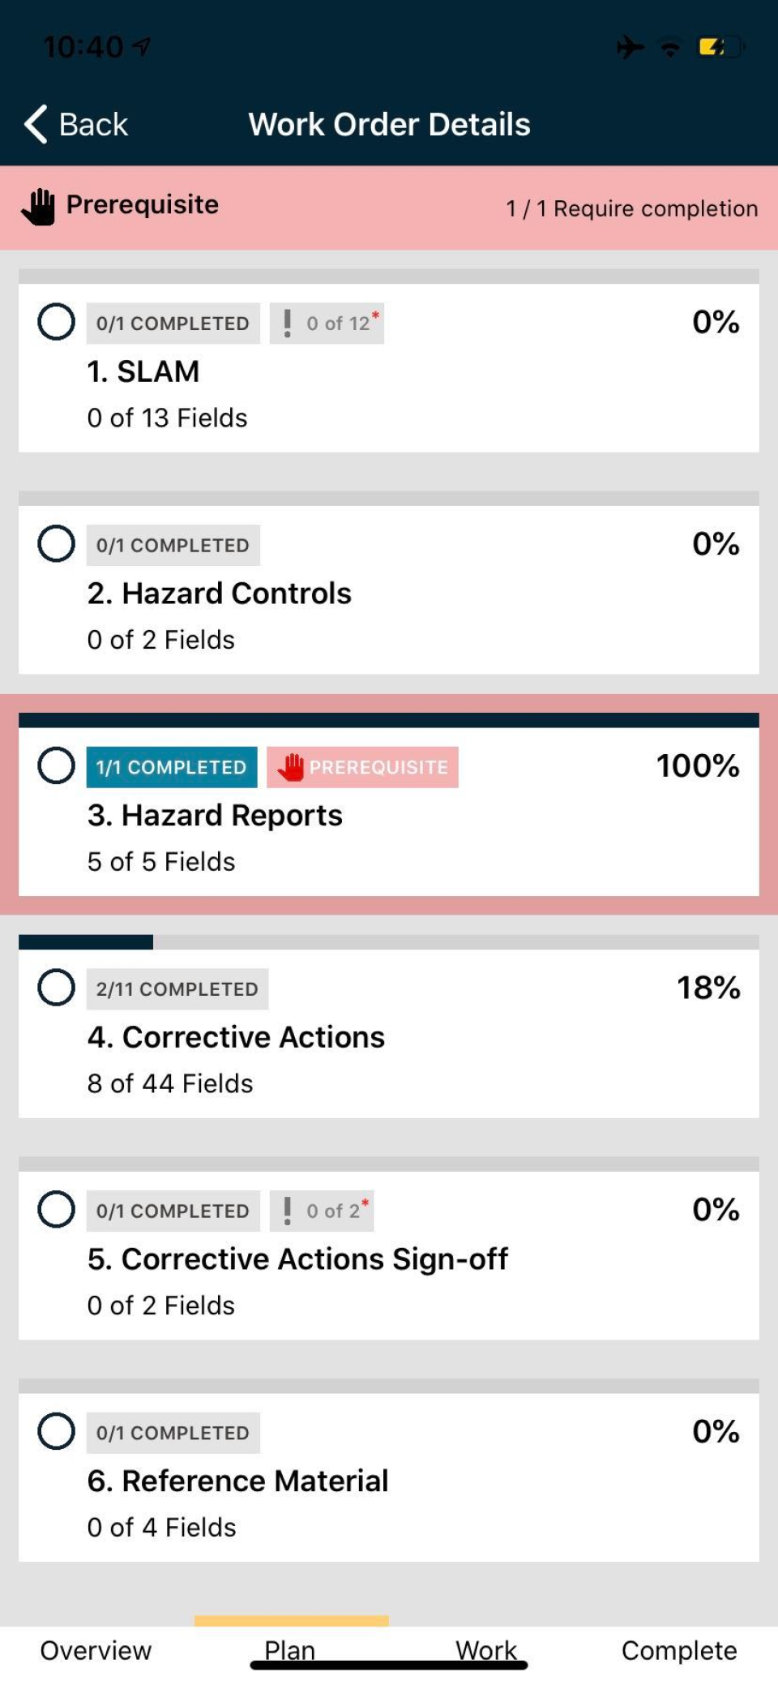The width and height of the screenshot is (778, 1685).
Task: Tap the black hand Prerequisite icon
Action: tap(38, 207)
